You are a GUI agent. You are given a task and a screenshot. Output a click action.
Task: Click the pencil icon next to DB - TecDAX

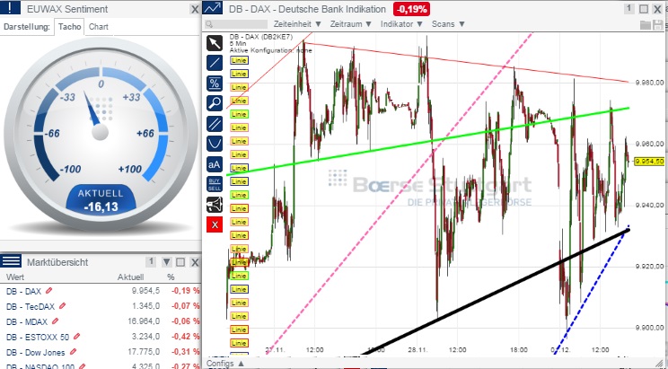pos(63,305)
